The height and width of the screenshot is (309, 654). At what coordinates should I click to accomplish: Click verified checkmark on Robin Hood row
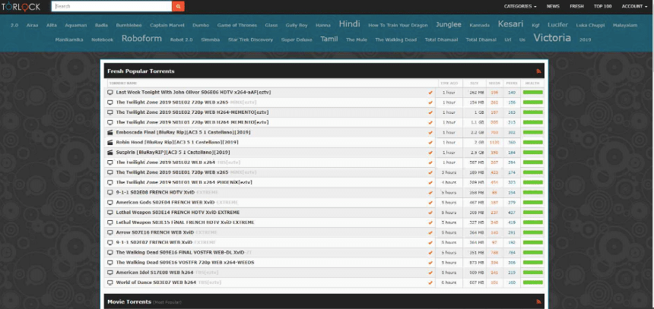(430, 143)
